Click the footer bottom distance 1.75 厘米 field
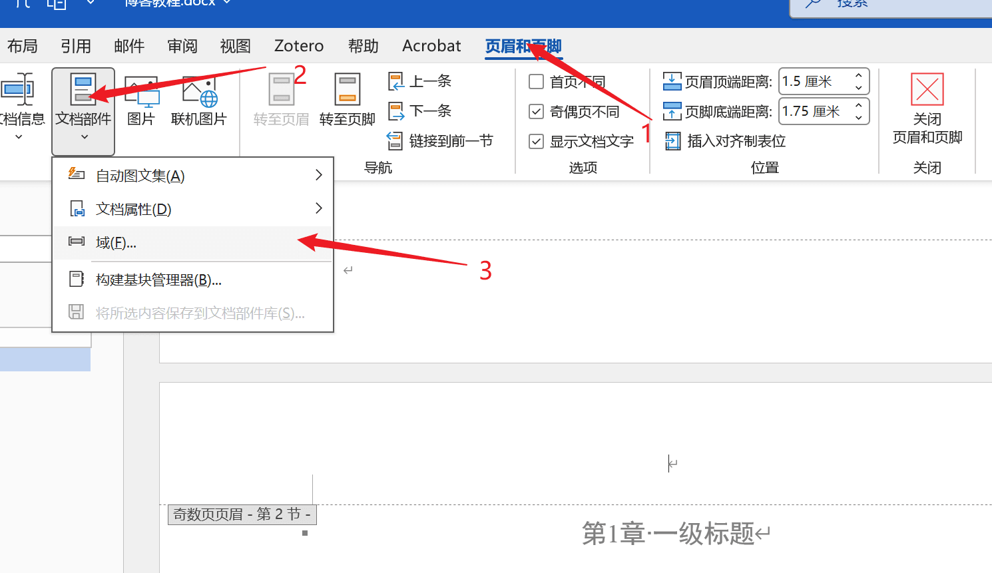Screen dimensions: 992x573 (814, 111)
